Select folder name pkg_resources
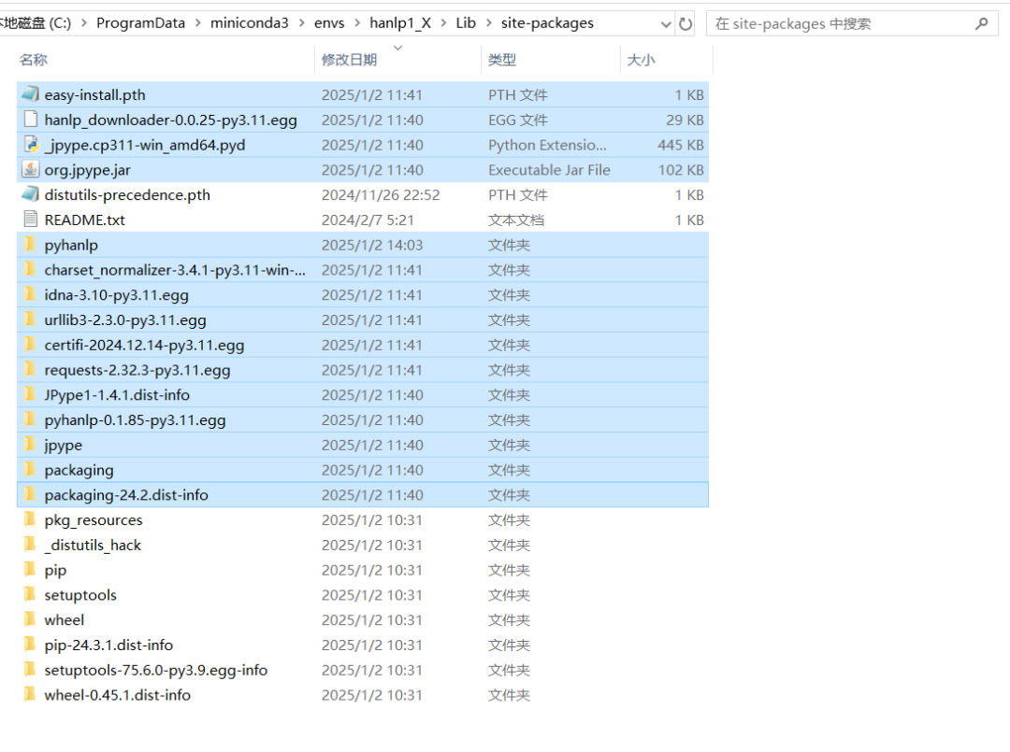1010x752 pixels. point(94,520)
